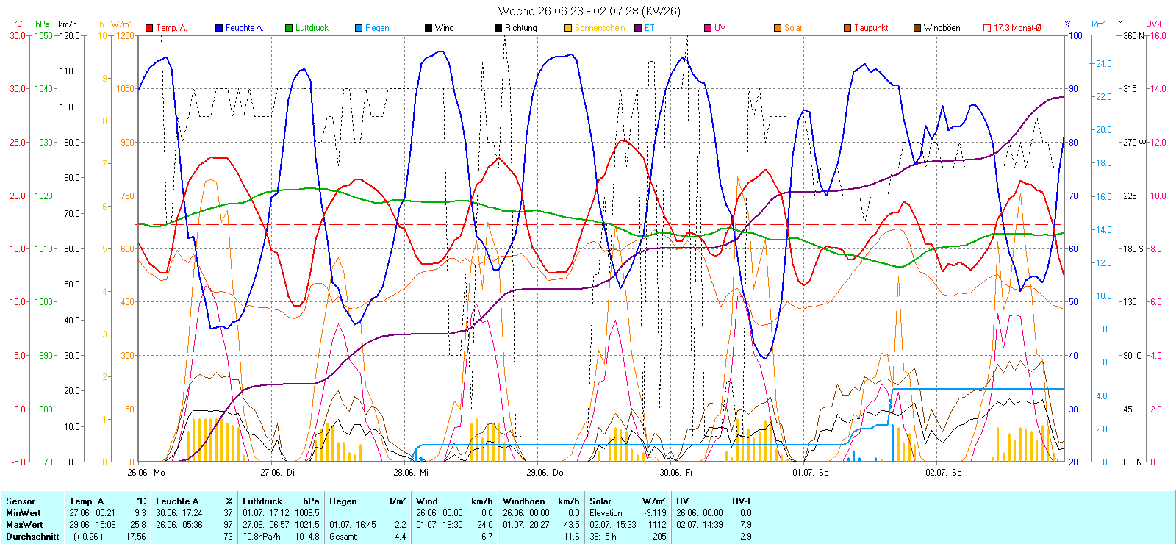Click the brown Windböen legend square

(x=917, y=28)
